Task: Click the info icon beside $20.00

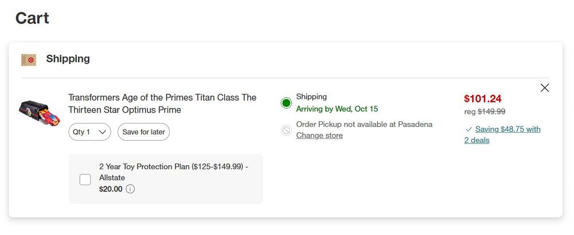Action: (x=130, y=189)
